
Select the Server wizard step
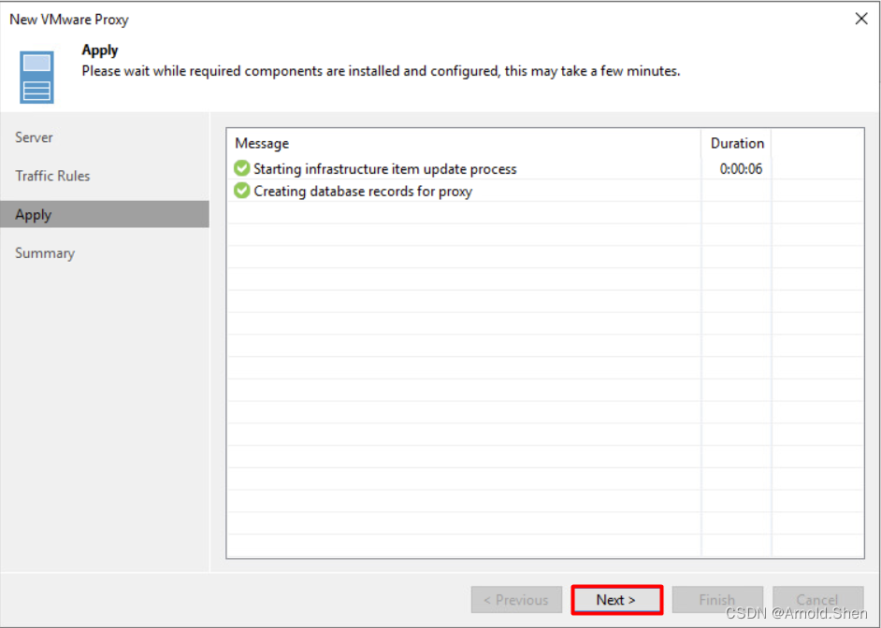[34, 137]
